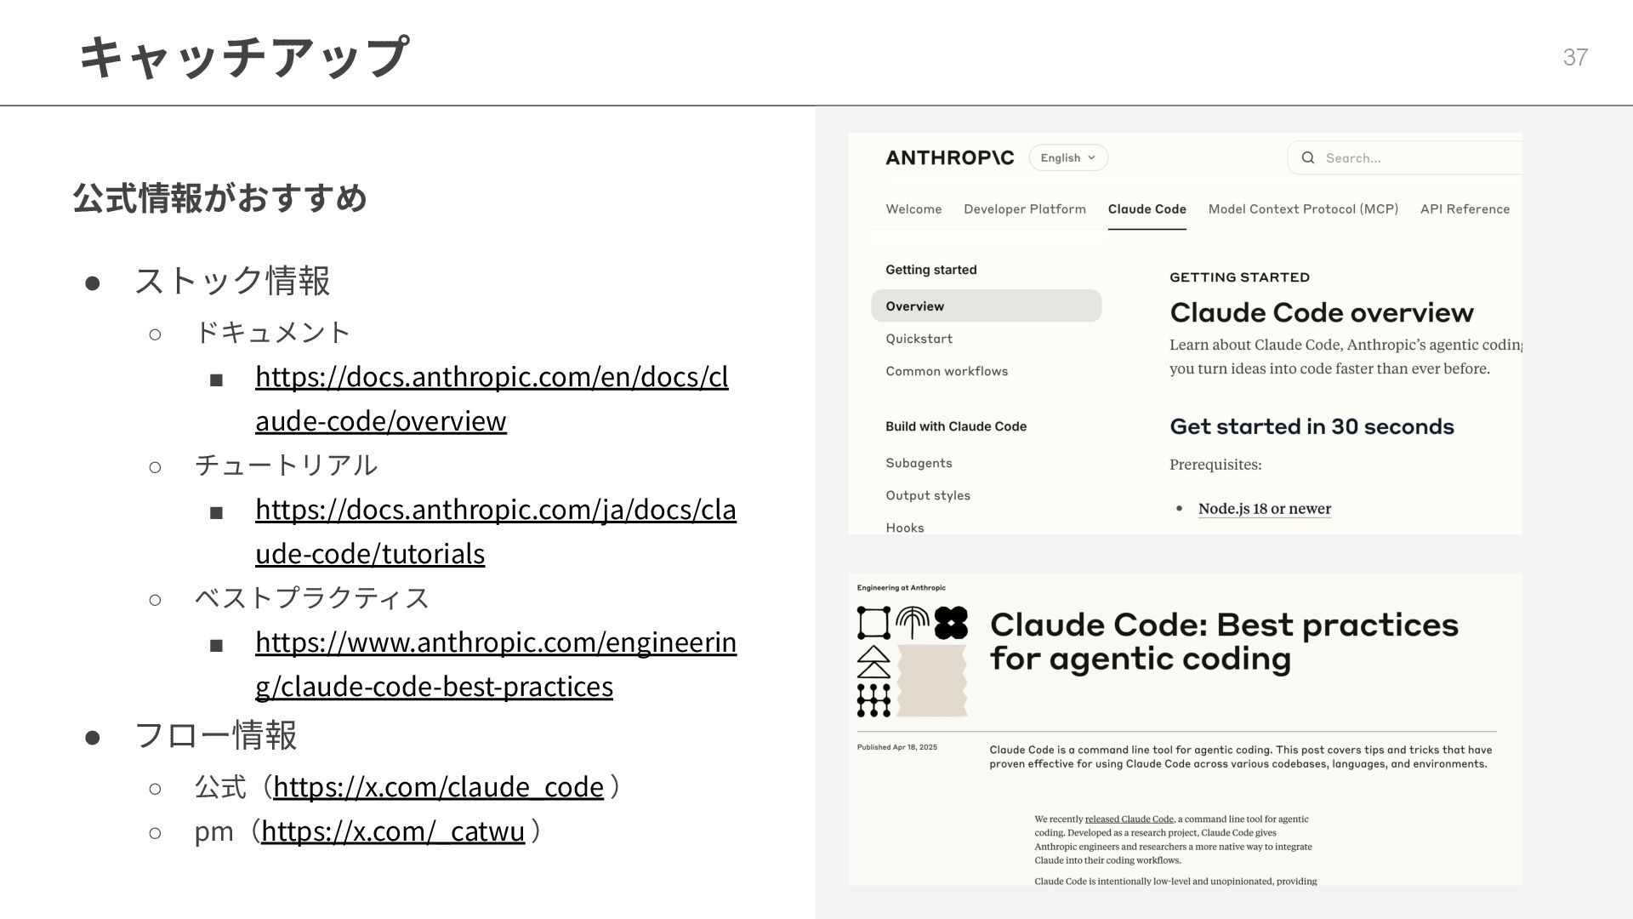Open the API Reference tab
1633x919 pixels.
(x=1465, y=209)
